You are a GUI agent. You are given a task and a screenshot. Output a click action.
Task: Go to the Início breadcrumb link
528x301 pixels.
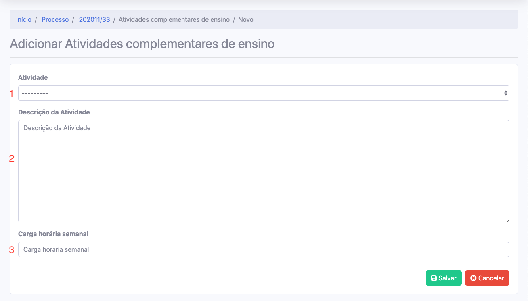[24, 19]
